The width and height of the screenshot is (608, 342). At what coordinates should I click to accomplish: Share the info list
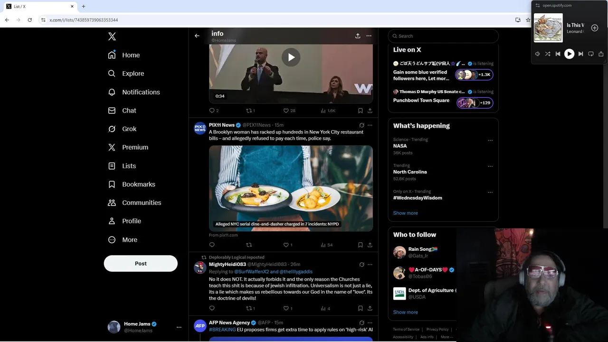358,36
